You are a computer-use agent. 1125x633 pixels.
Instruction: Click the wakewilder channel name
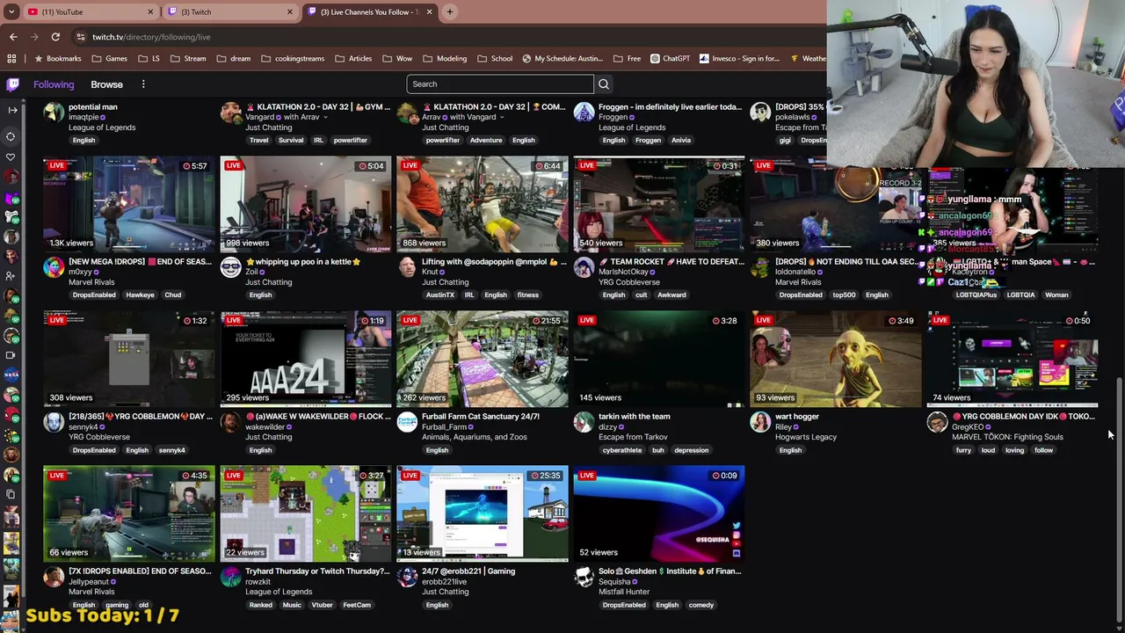pyautogui.click(x=265, y=427)
